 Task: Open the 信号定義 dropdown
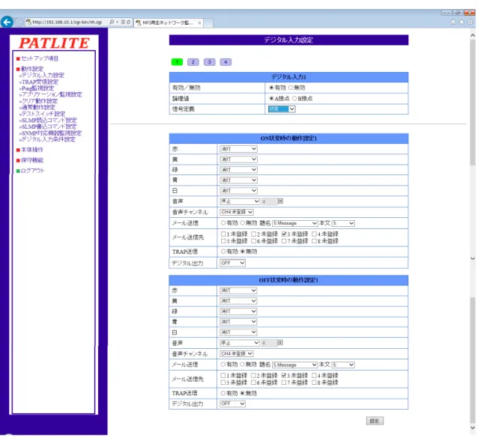[282, 109]
